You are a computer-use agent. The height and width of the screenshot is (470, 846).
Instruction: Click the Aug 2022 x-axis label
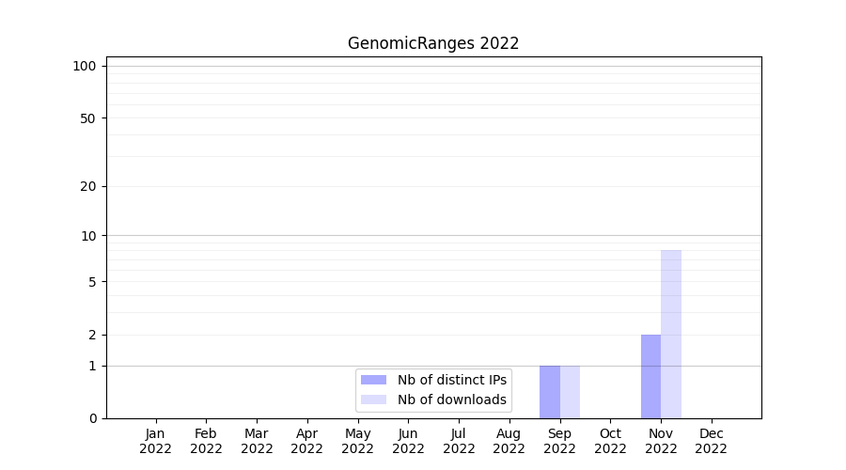[509, 441]
